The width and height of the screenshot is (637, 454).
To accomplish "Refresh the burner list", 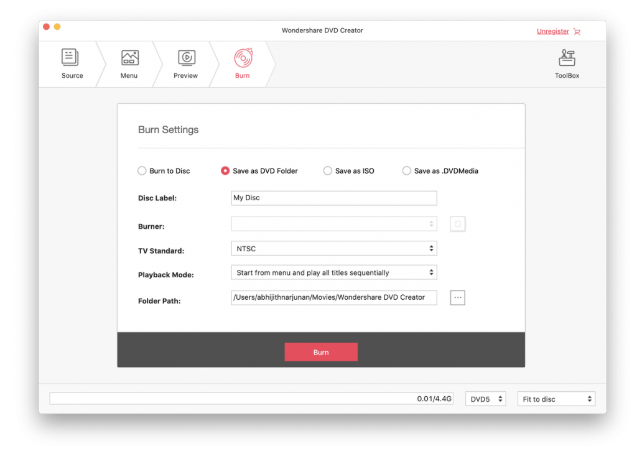I will click(457, 224).
